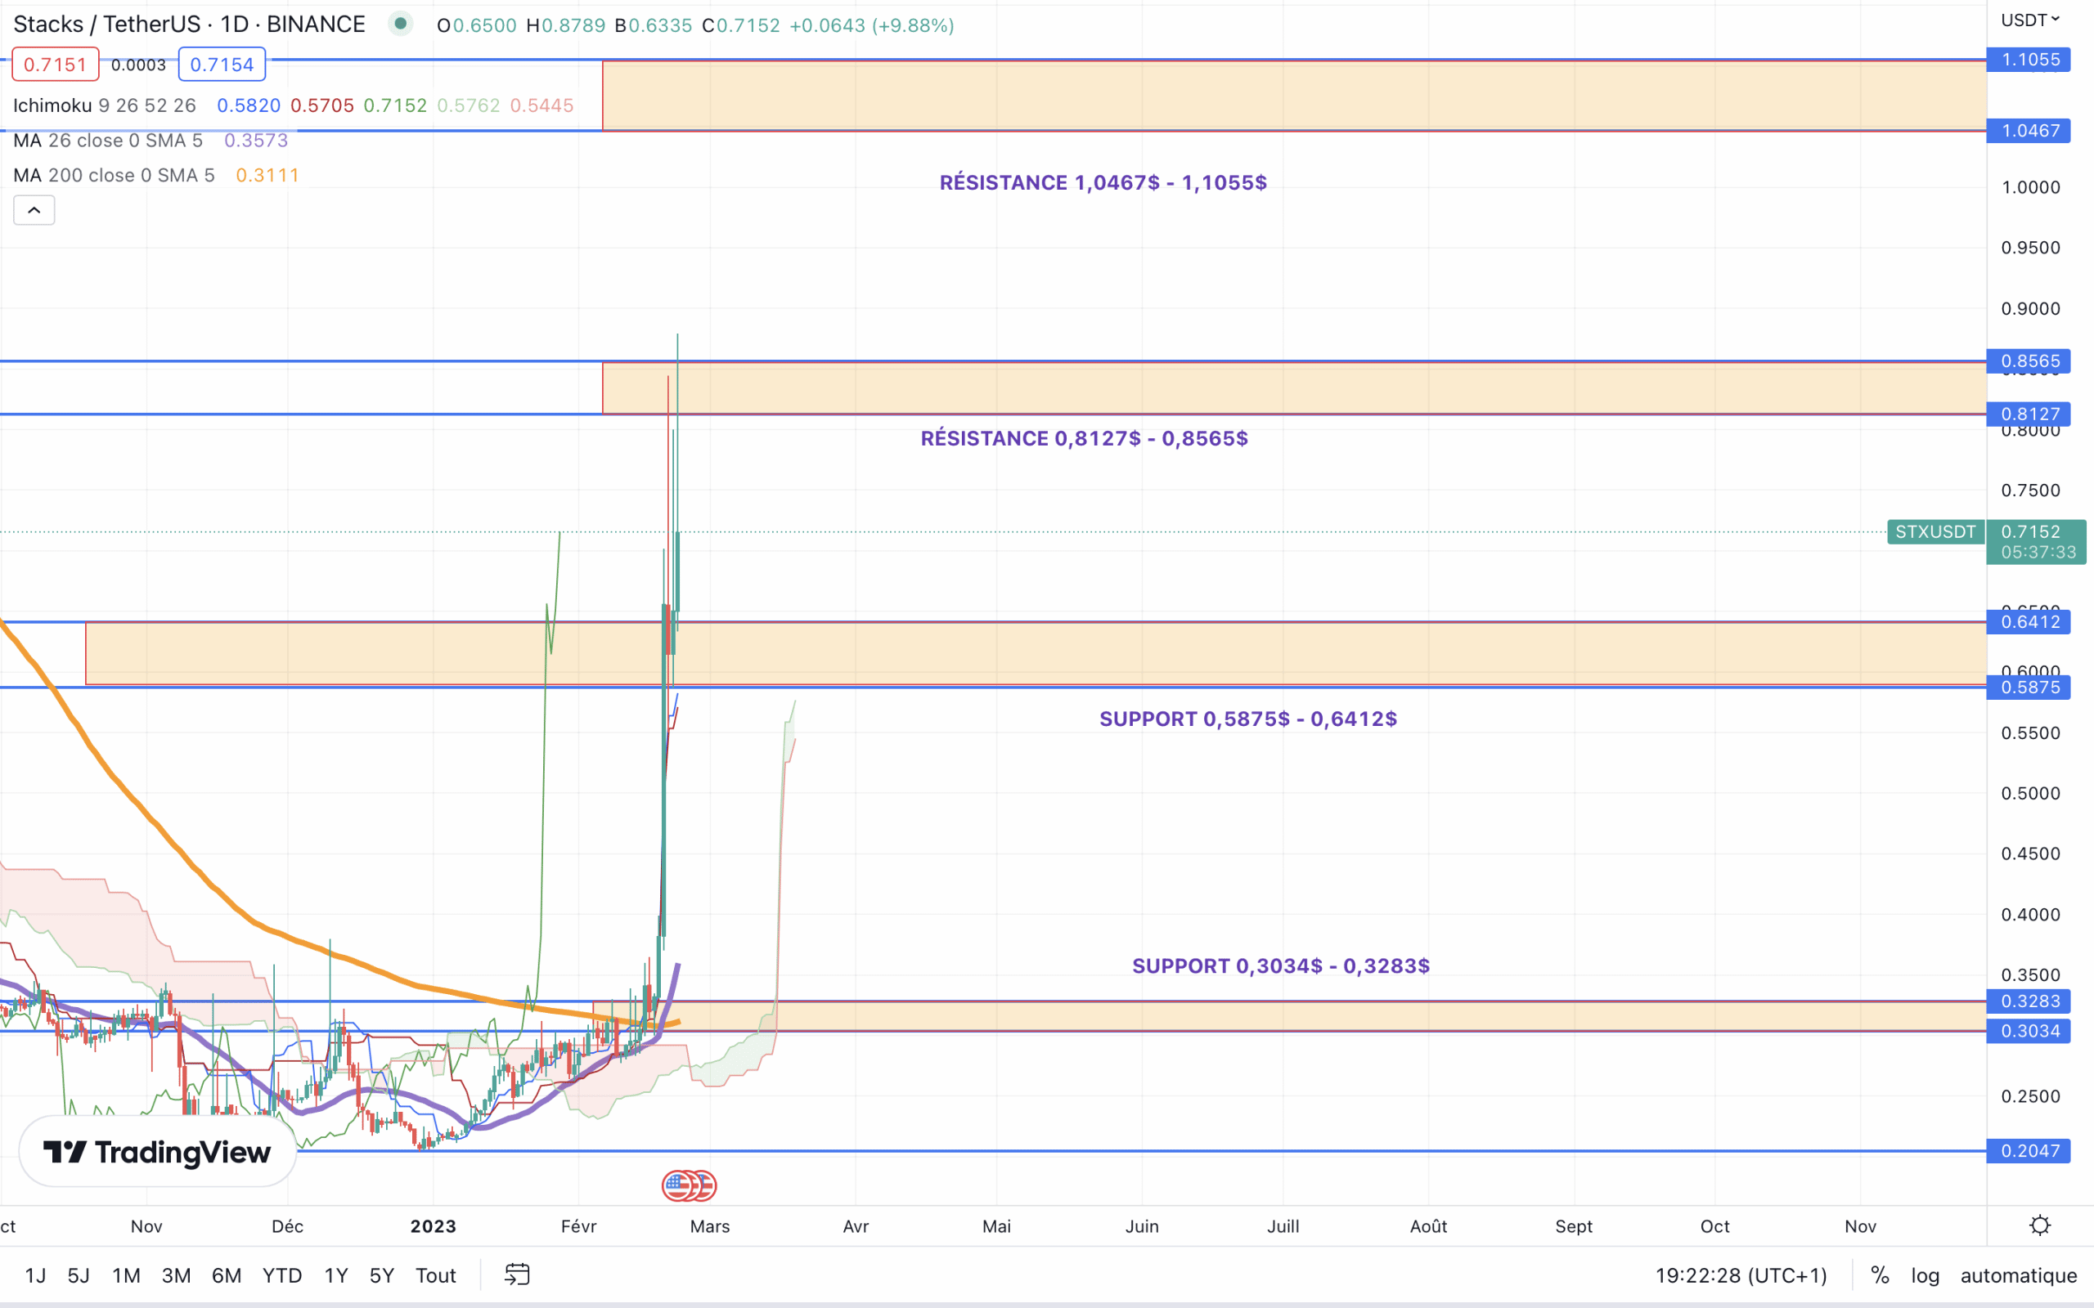Select the Tout time range
The width and height of the screenshot is (2094, 1308).
[436, 1275]
